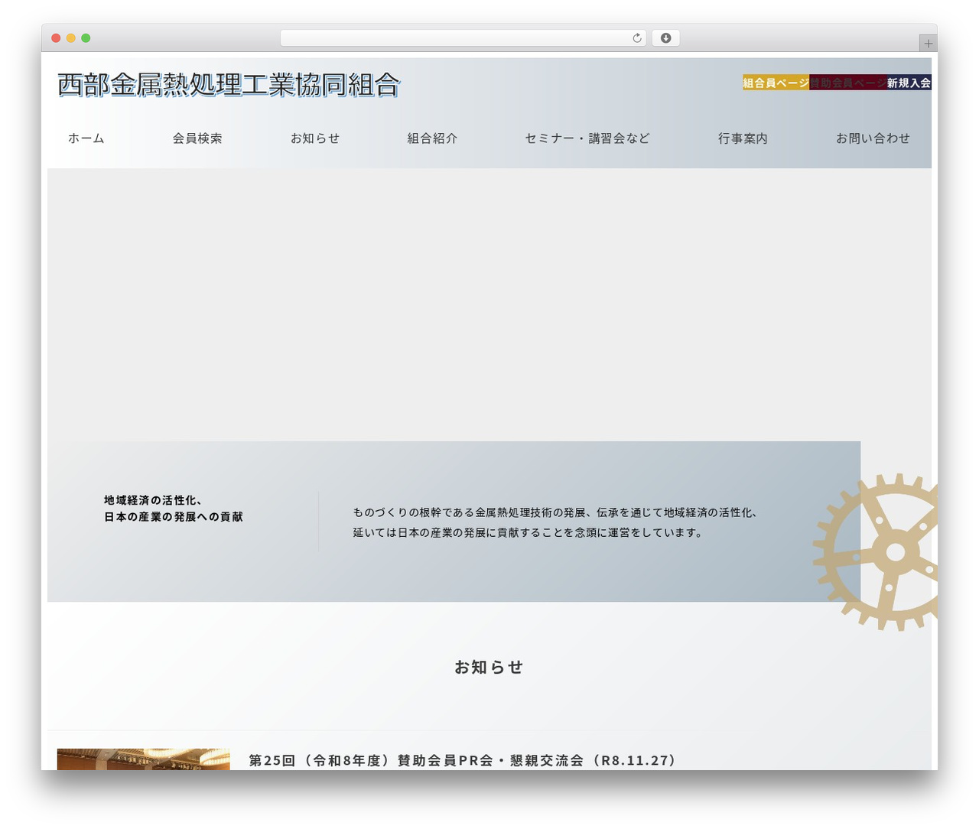Open a new browser tab with plus
The image size is (979, 829).
928,44
